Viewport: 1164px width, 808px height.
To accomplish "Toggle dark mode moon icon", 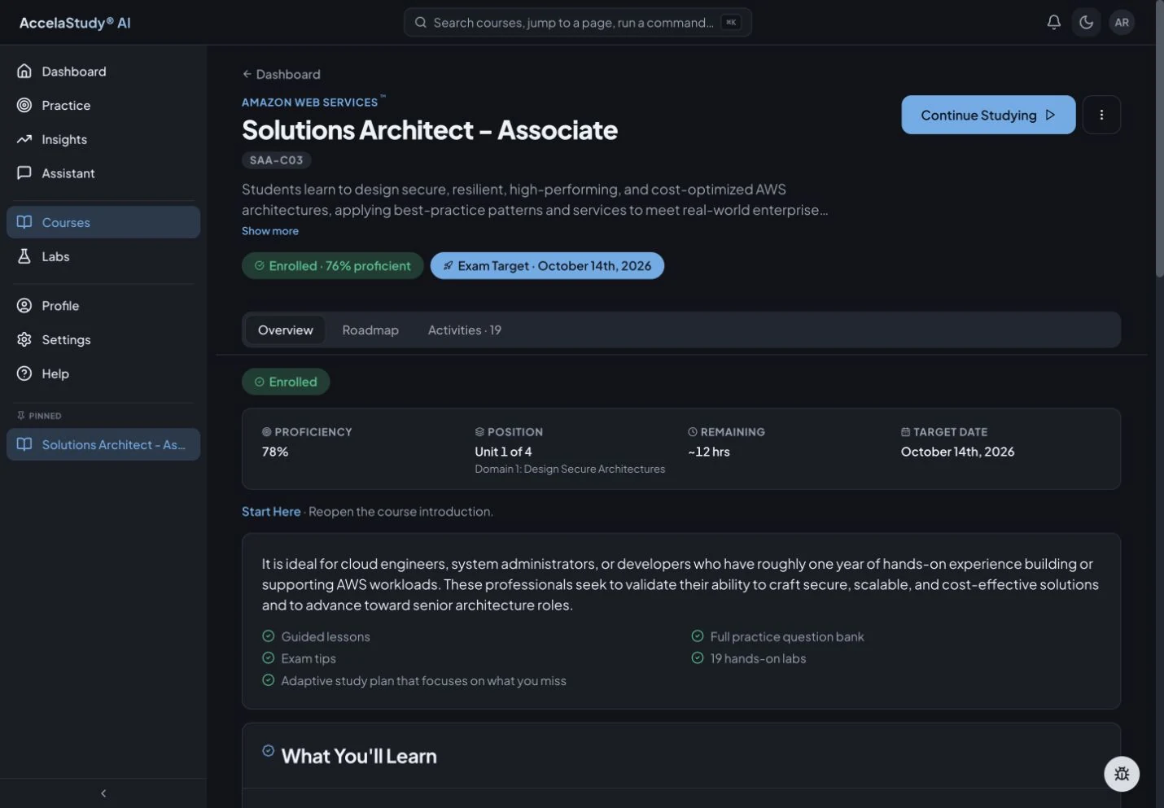I will tap(1087, 23).
